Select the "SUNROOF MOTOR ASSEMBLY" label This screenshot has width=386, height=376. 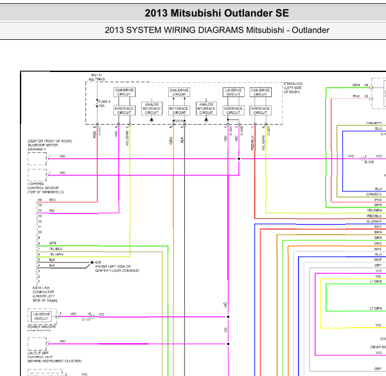pyautogui.click(x=42, y=147)
